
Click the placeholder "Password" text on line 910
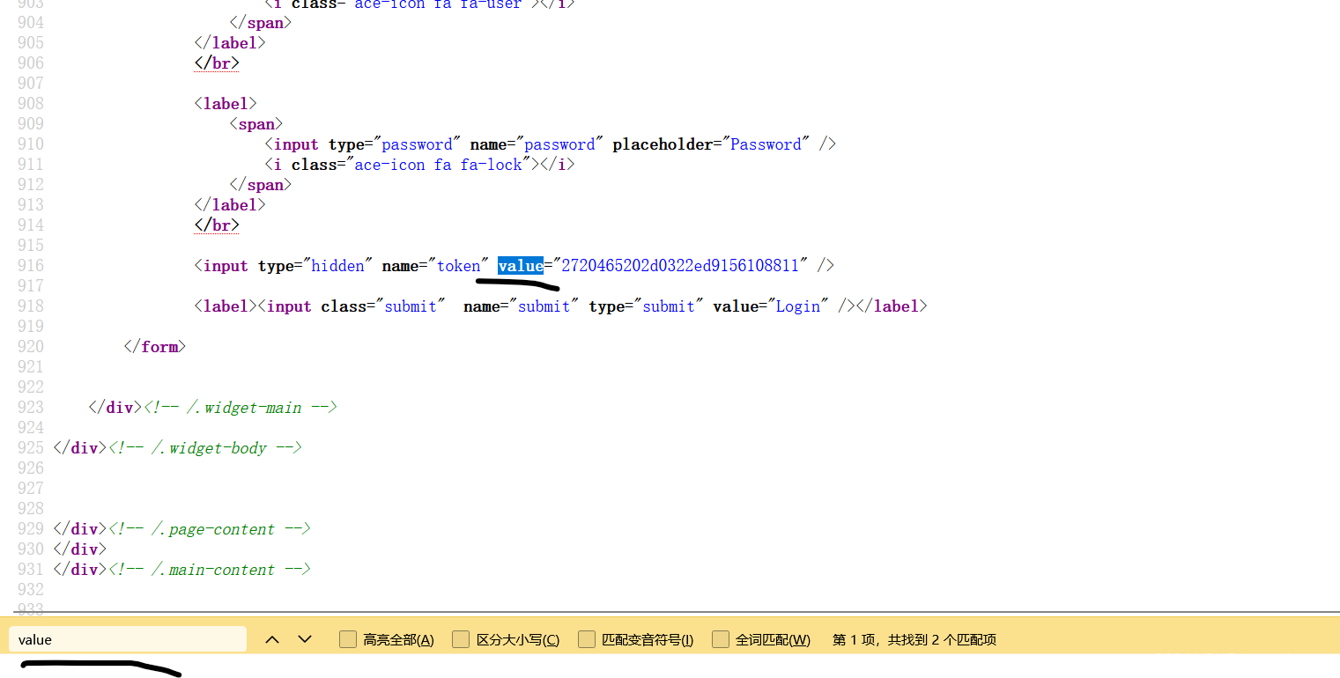coord(766,144)
